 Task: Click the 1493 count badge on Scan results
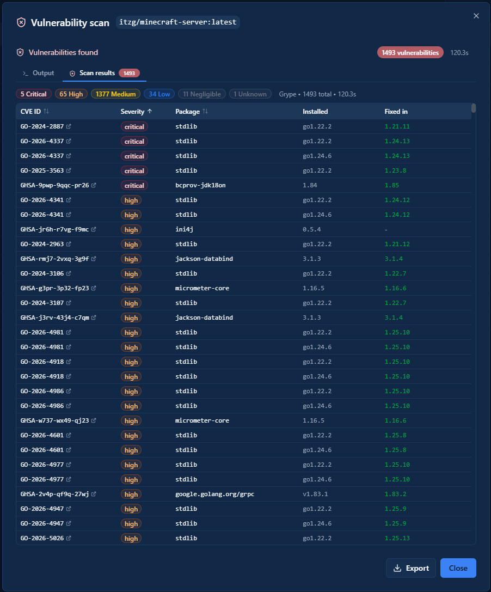(x=130, y=73)
